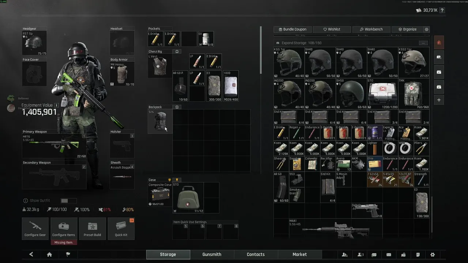The image size is (468, 263).
Task: Switch to the Market tab
Action: coord(299,254)
